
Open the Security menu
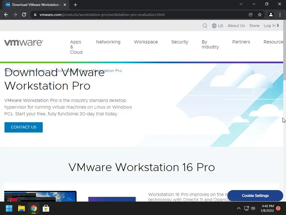[180, 42]
